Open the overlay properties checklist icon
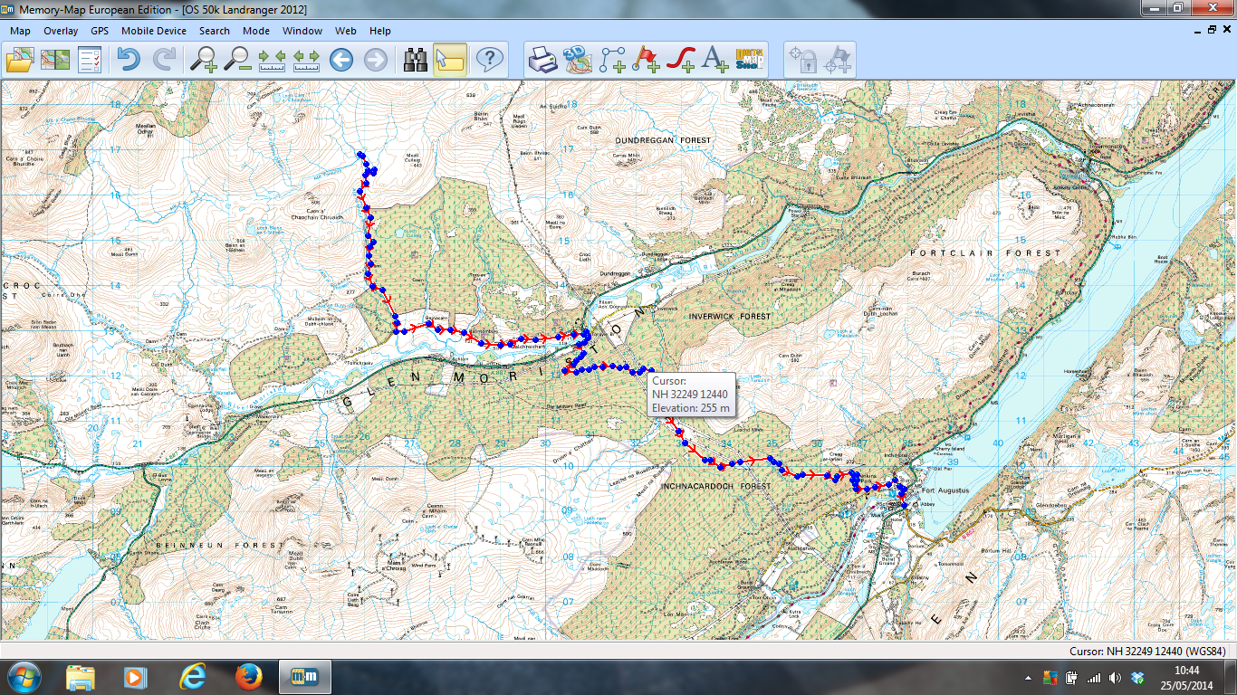The image size is (1237, 695). (91, 60)
